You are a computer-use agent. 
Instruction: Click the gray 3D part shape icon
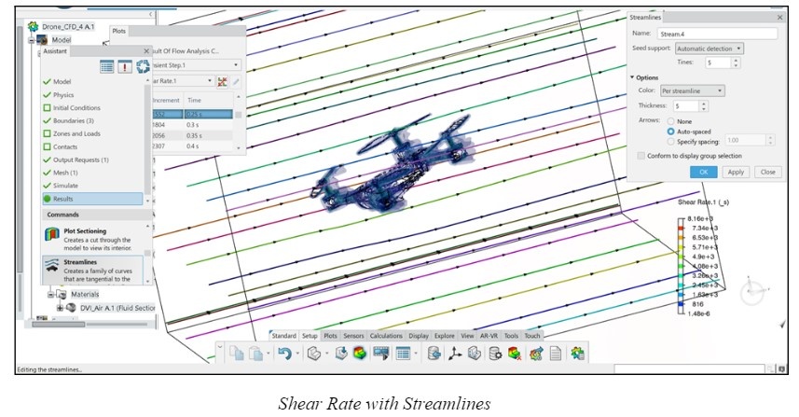point(314,353)
